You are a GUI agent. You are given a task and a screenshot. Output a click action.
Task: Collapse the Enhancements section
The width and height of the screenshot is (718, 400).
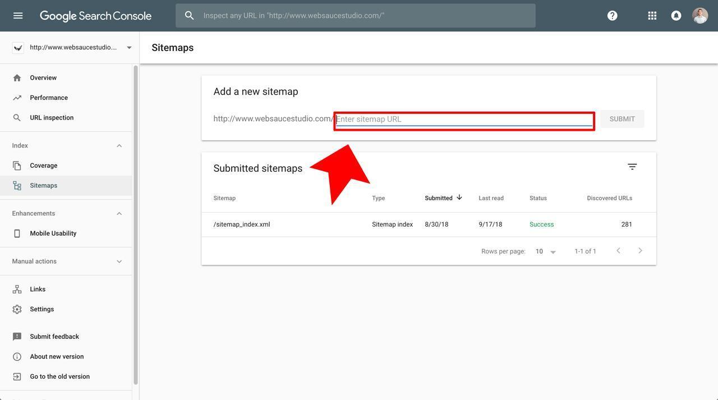(x=119, y=214)
